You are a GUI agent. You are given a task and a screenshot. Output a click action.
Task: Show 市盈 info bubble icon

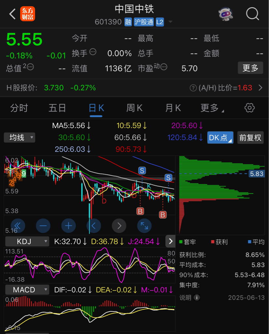click(x=164, y=67)
